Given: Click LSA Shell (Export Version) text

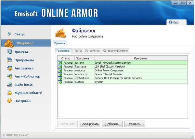Looking at the screenshot, I should [x=110, y=67].
